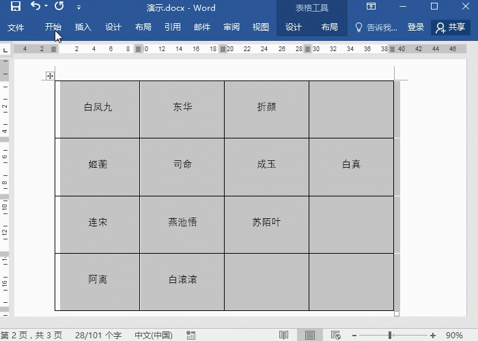The height and width of the screenshot is (341, 478).
Task: Click the cell containing 苏陌叶
Action: point(266,224)
